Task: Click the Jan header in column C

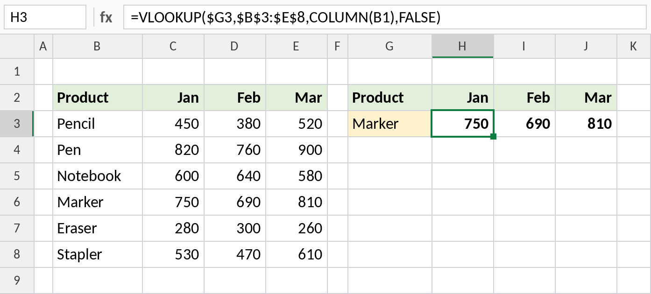Action: (x=173, y=98)
